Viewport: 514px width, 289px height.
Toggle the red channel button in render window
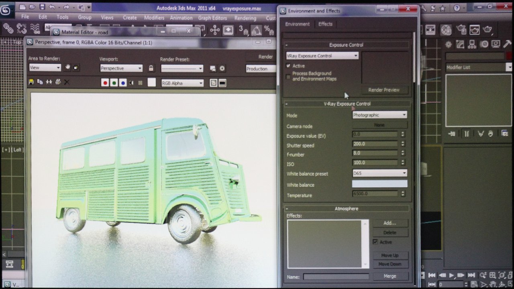[105, 83]
